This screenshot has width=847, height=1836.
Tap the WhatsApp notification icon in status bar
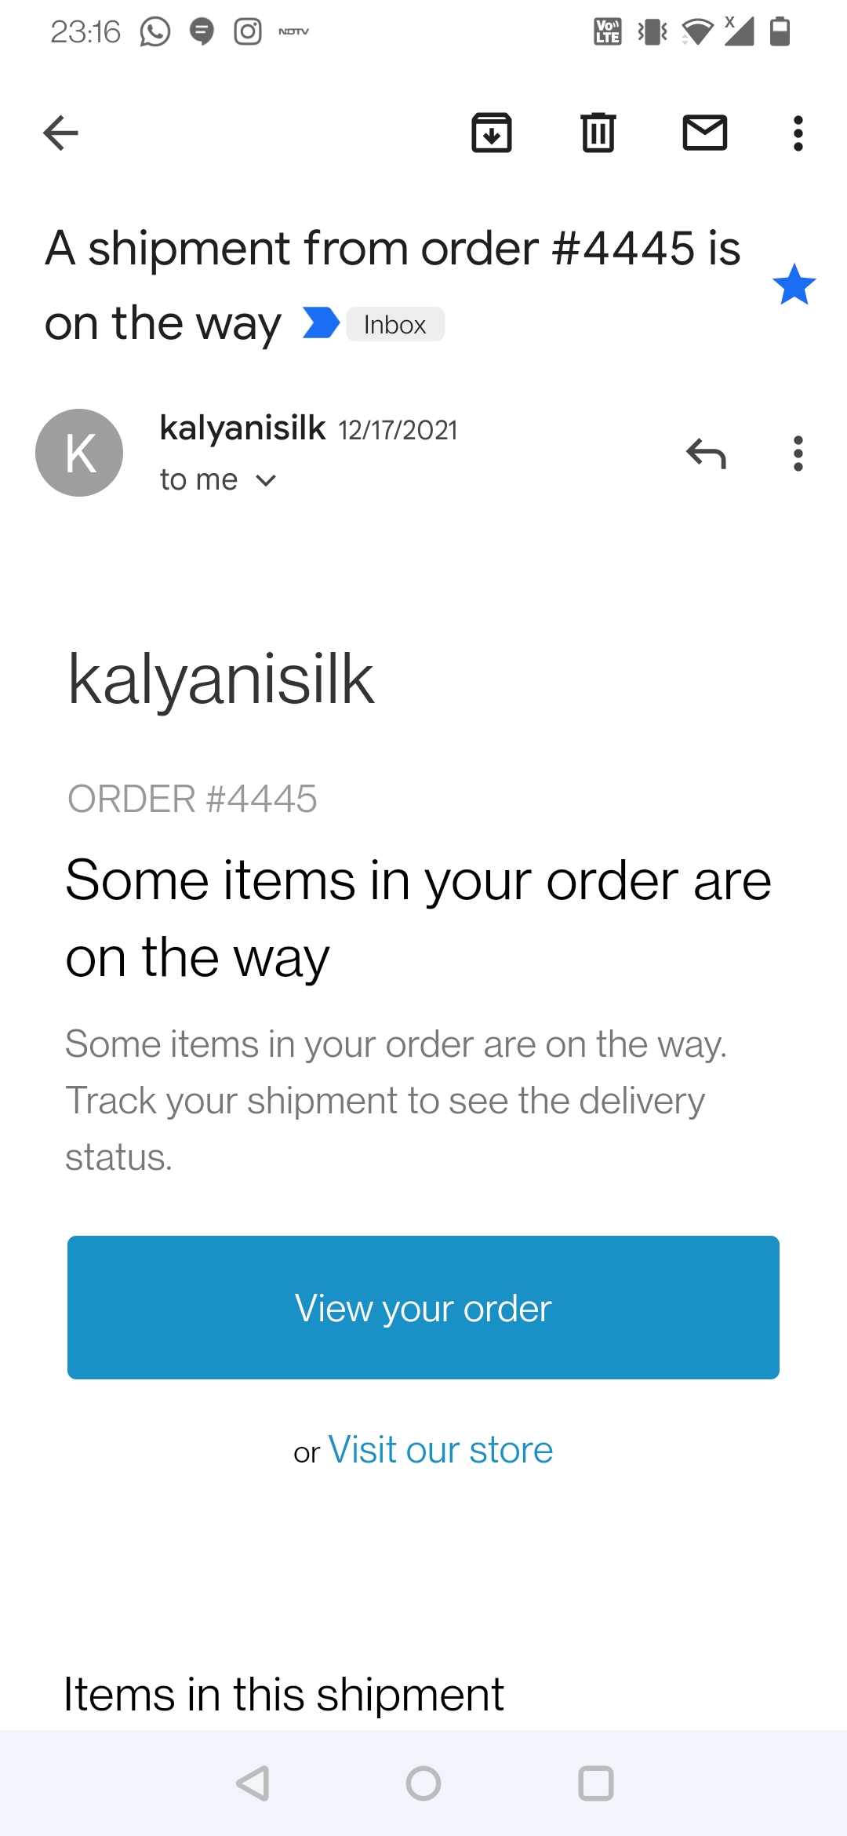click(155, 32)
